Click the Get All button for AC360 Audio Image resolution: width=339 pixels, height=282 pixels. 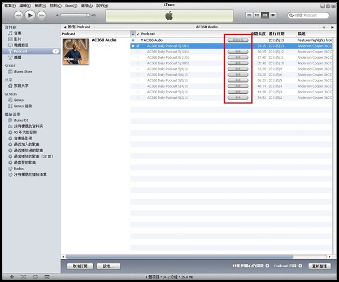(238, 40)
